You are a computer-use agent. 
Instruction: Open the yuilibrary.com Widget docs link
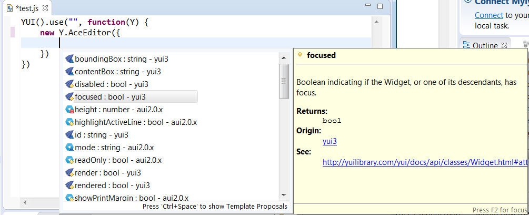[425, 162]
